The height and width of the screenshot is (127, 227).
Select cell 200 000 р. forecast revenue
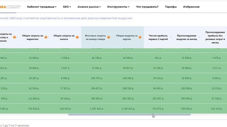click(187, 99)
